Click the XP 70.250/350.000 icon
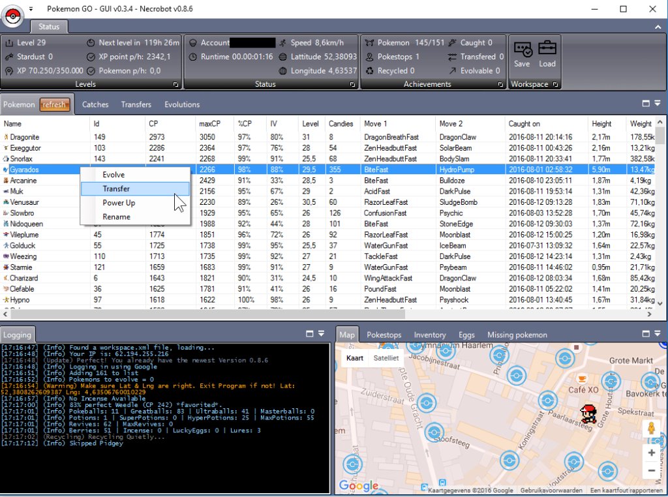 pyautogui.click(x=9, y=70)
